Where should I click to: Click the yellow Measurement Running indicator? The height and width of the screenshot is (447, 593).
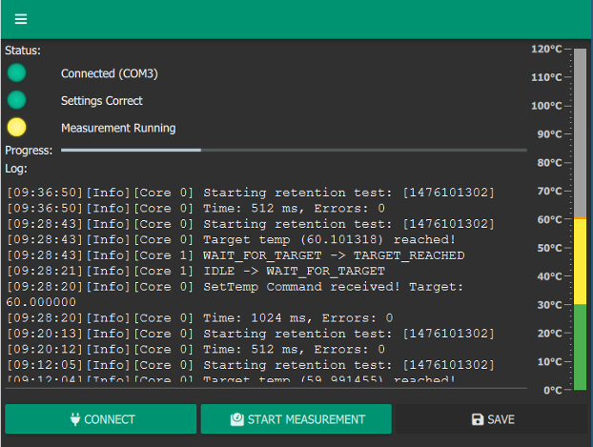16,127
